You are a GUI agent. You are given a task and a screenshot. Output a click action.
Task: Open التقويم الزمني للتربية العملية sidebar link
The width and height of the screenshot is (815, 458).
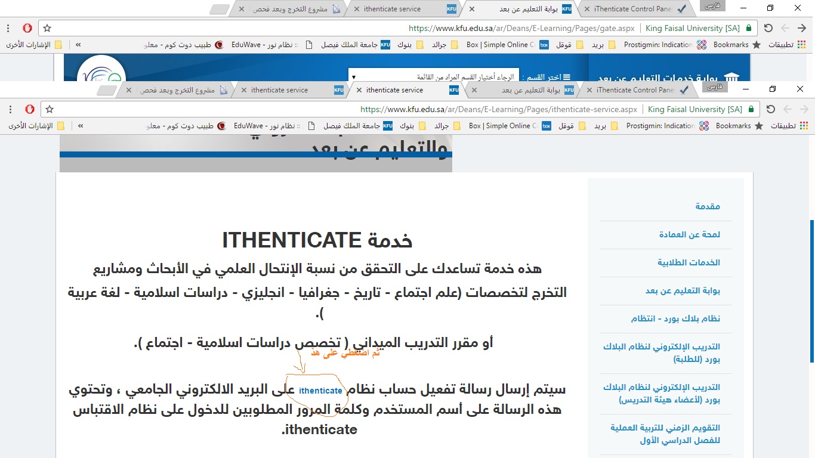coord(665,434)
